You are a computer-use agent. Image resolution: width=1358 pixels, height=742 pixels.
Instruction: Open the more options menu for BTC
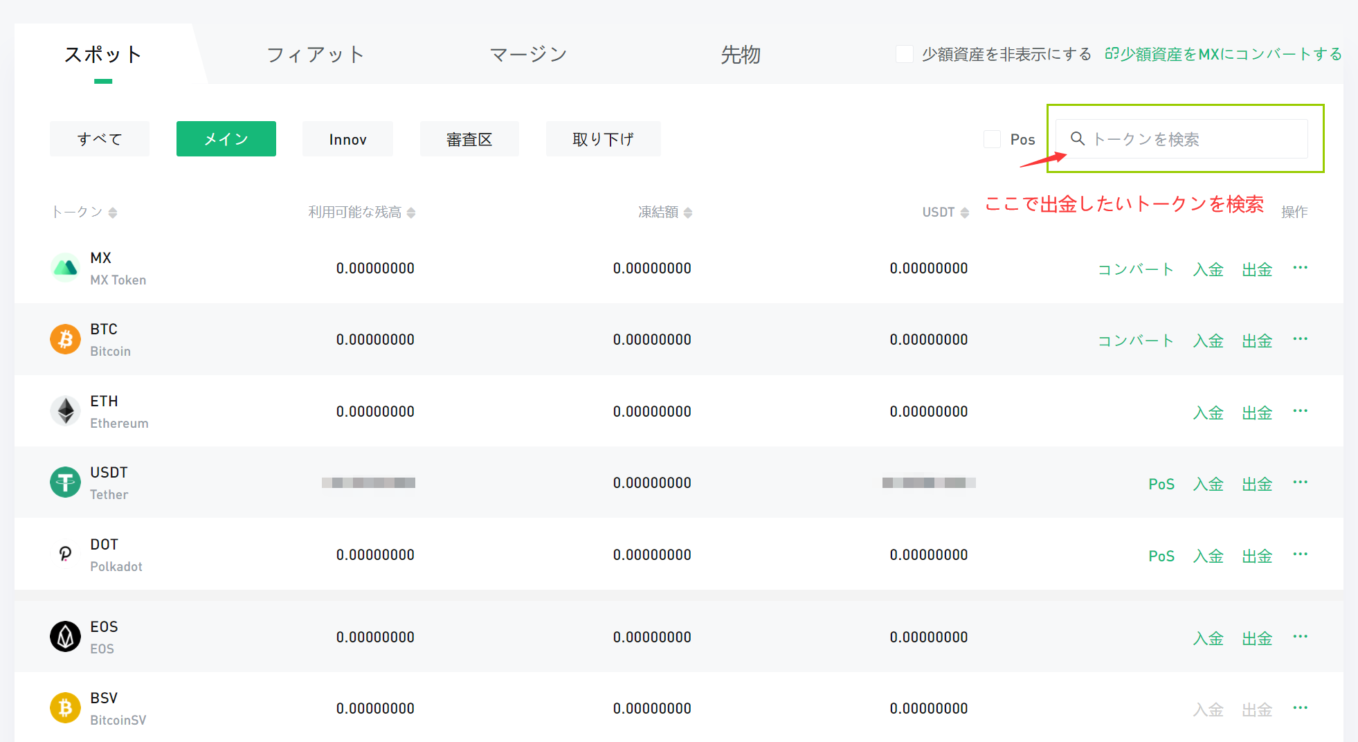click(1300, 339)
